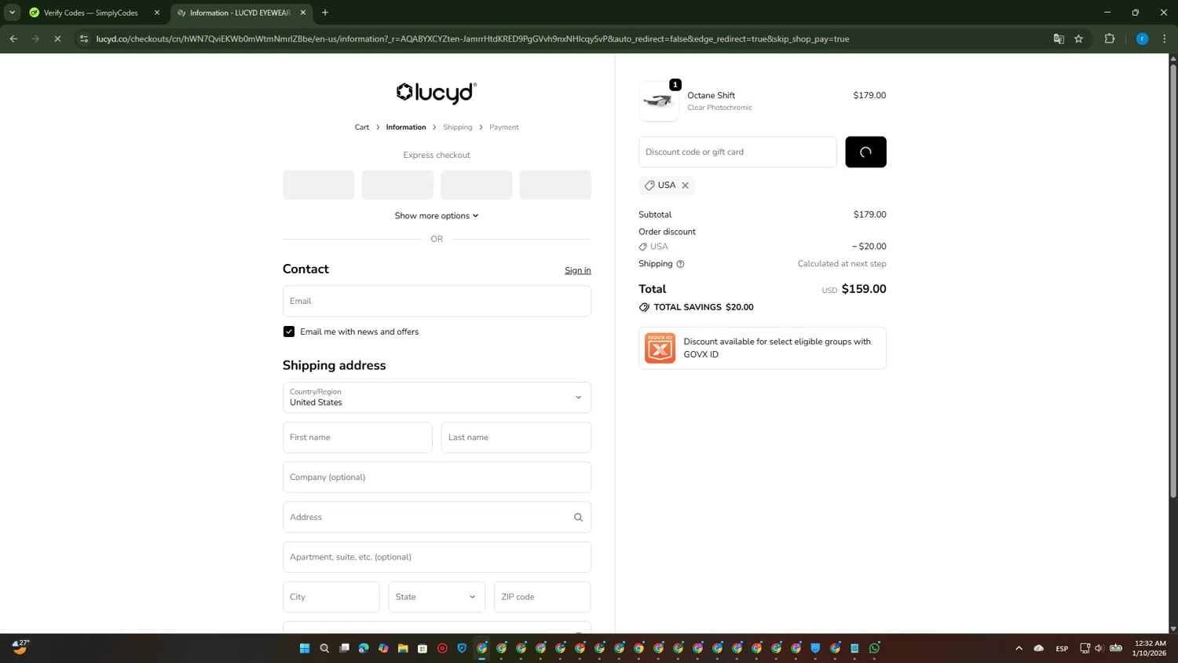Open a new browser tab

coord(325,13)
